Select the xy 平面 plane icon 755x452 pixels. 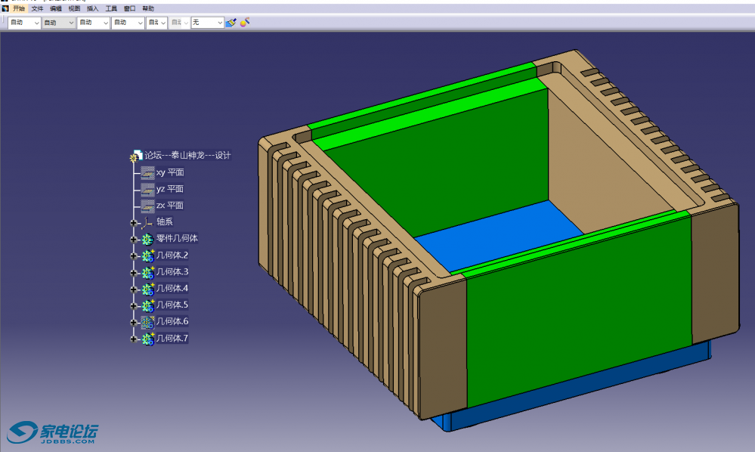coord(147,172)
